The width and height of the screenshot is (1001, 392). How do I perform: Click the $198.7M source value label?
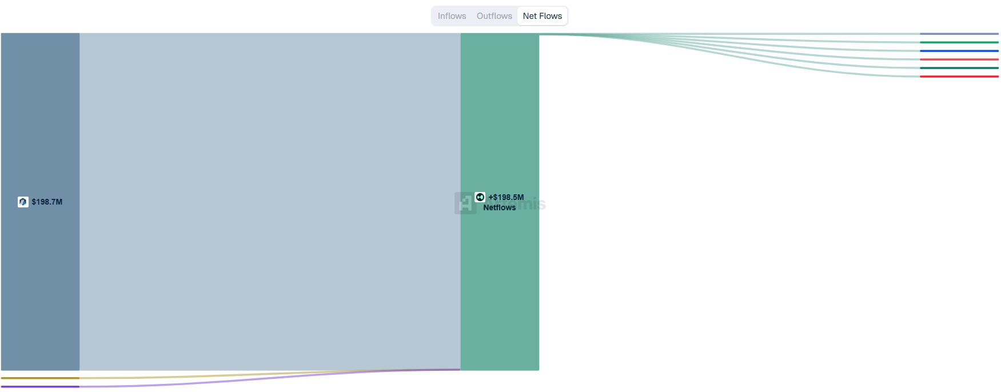(x=47, y=202)
